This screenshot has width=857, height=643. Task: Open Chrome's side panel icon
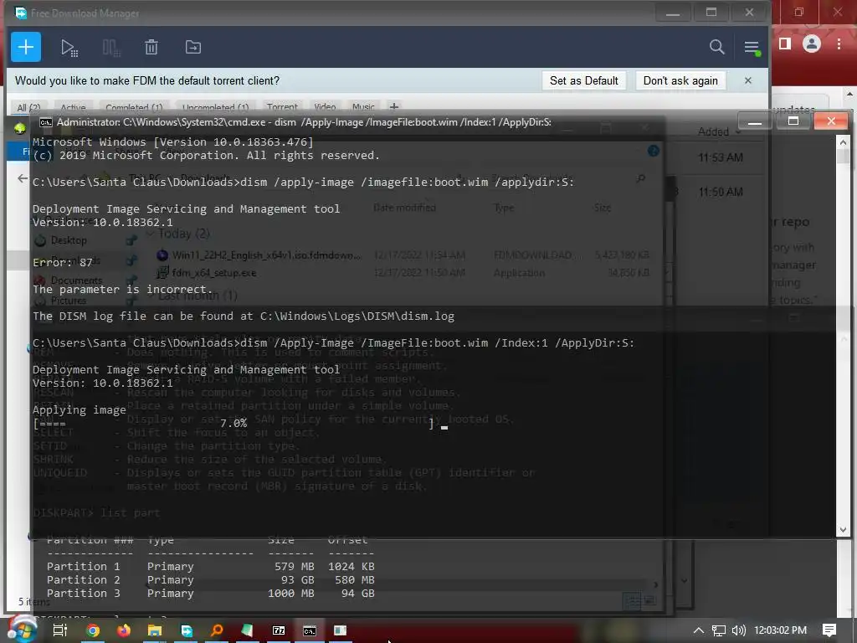[785, 44]
